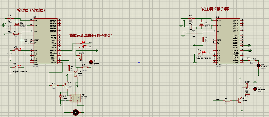Select the RL1 relay component
269x117 pixels.
point(76,98)
